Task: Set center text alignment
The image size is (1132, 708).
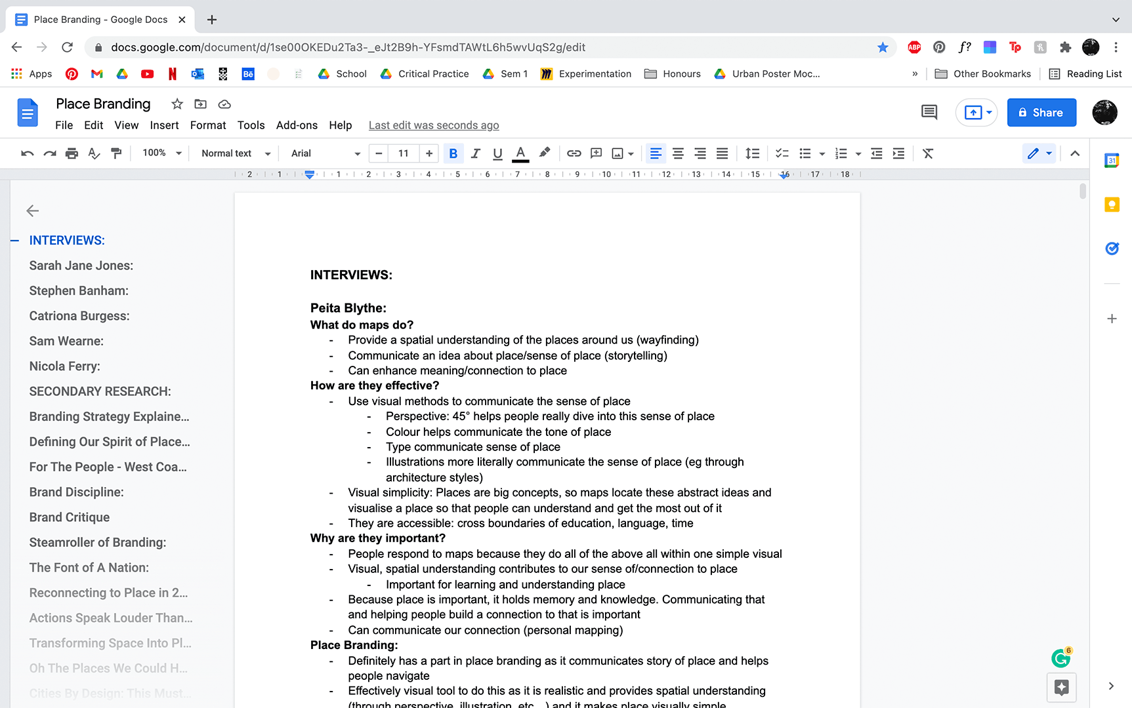Action: tap(678, 153)
